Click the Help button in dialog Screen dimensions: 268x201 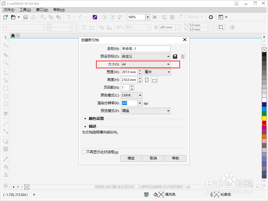coord(176,158)
